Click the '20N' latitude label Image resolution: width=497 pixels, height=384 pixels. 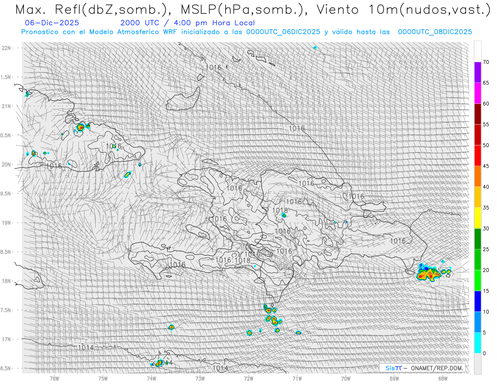click(x=6, y=164)
